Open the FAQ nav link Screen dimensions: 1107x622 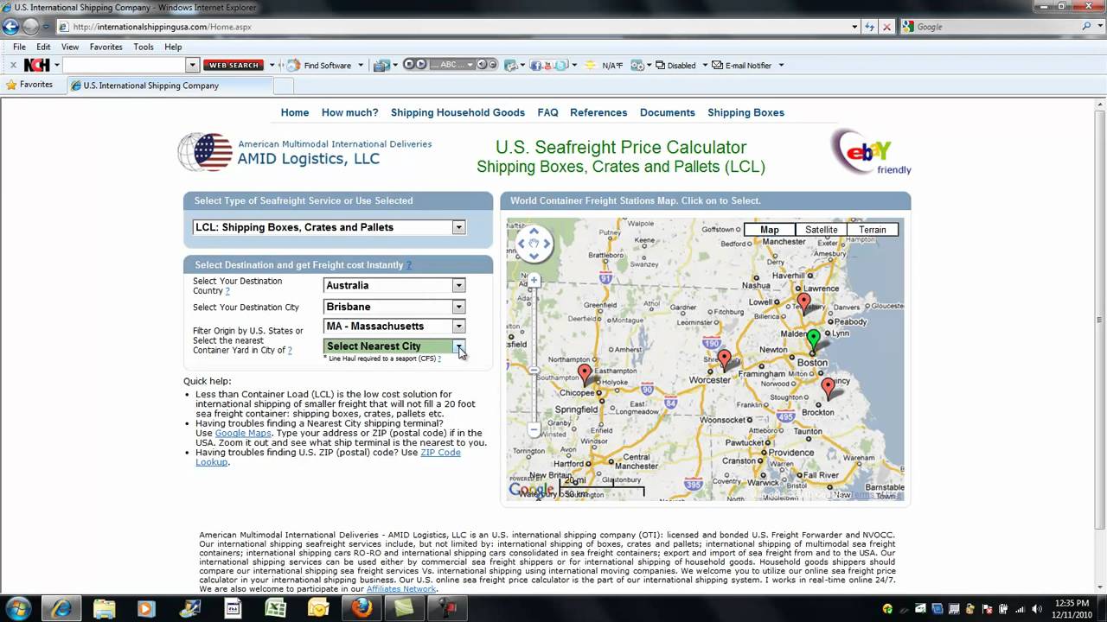coord(547,112)
